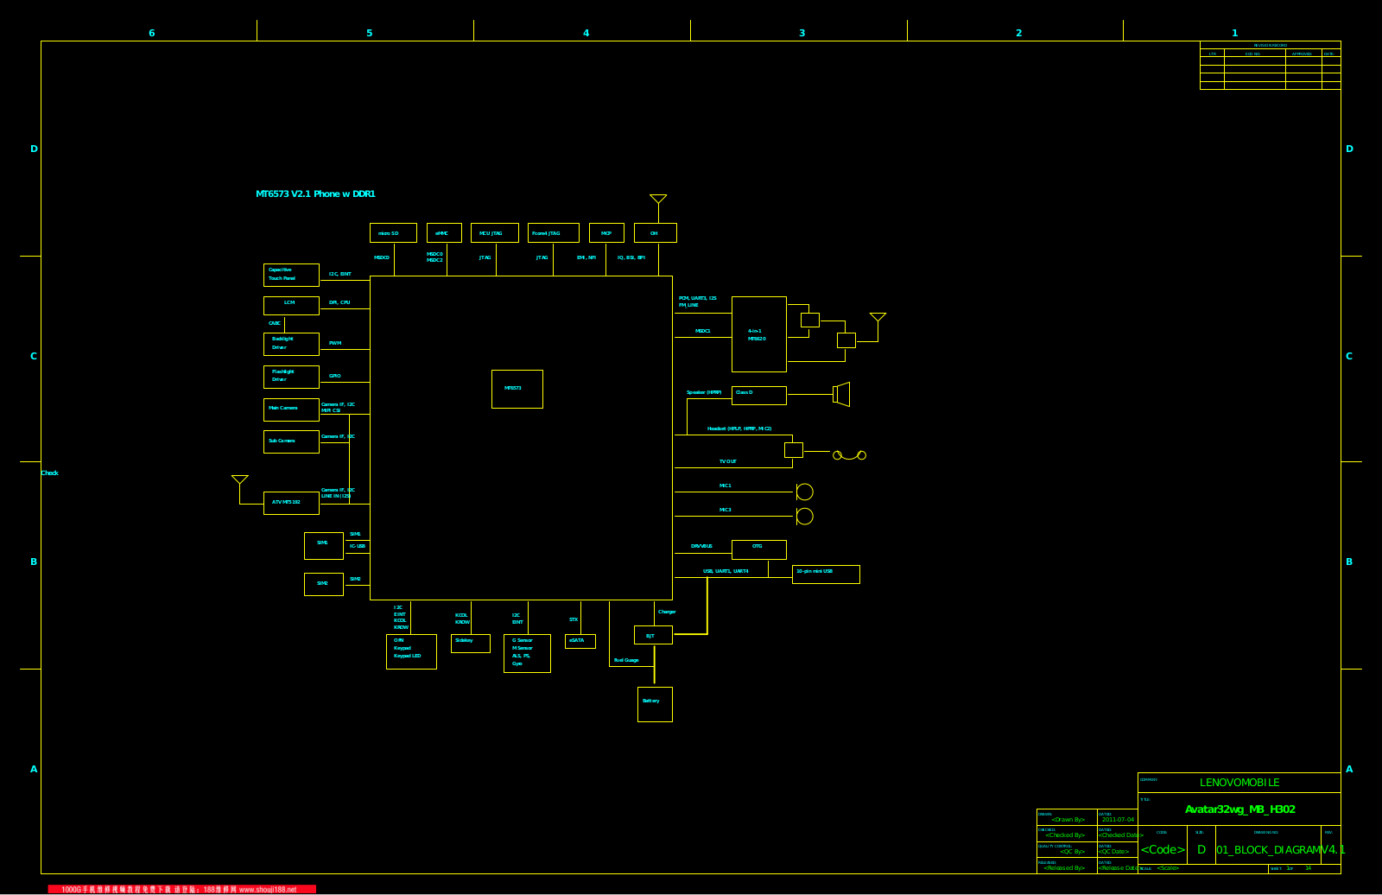Screen dimensions: 1382x895
Task: Click the central MT6573 chip block
Action: (x=517, y=389)
